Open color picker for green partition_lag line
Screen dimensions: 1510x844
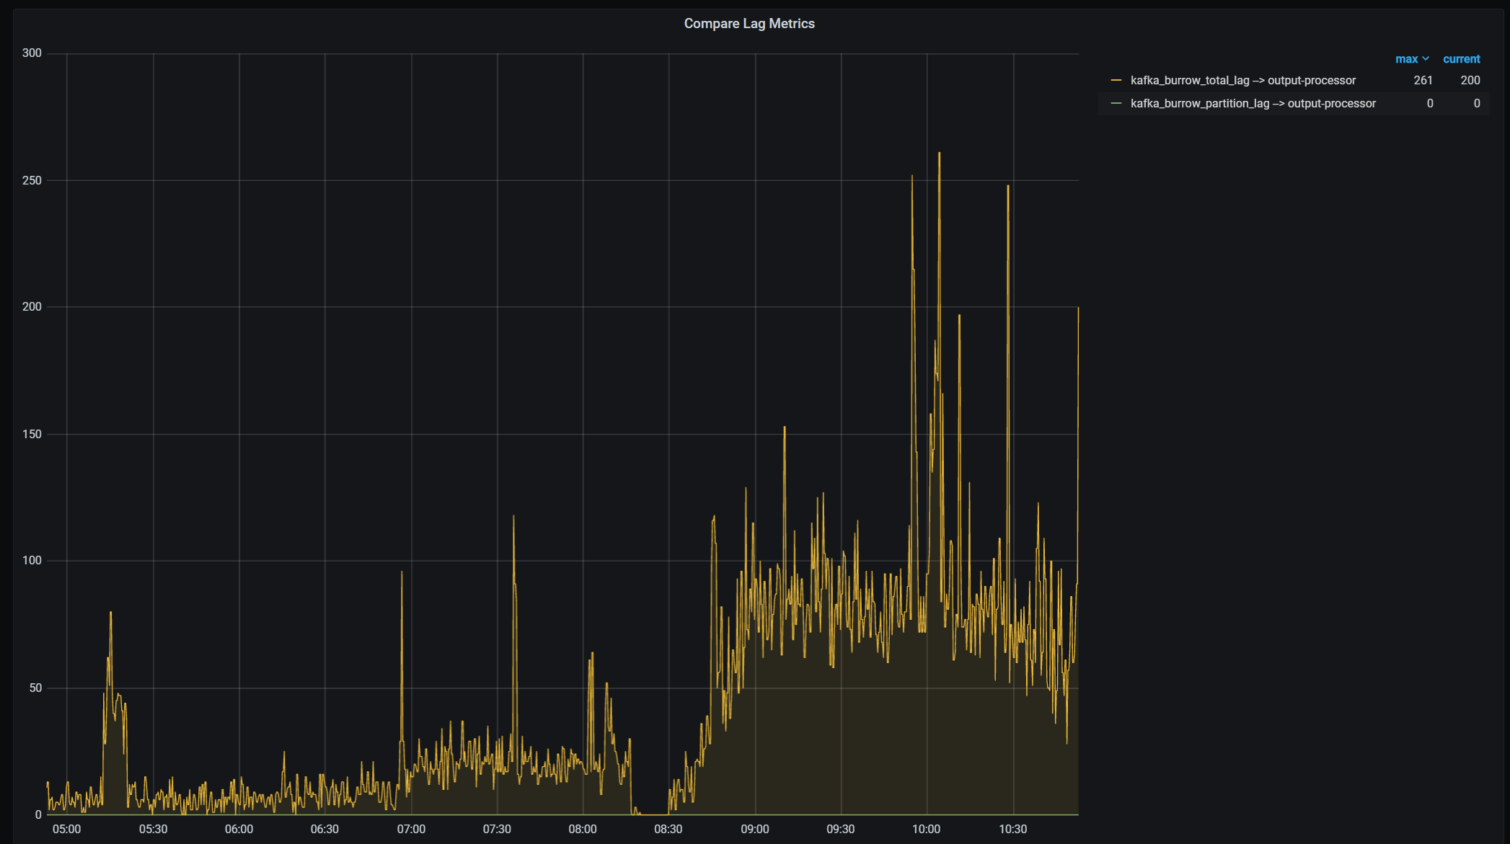1116,104
